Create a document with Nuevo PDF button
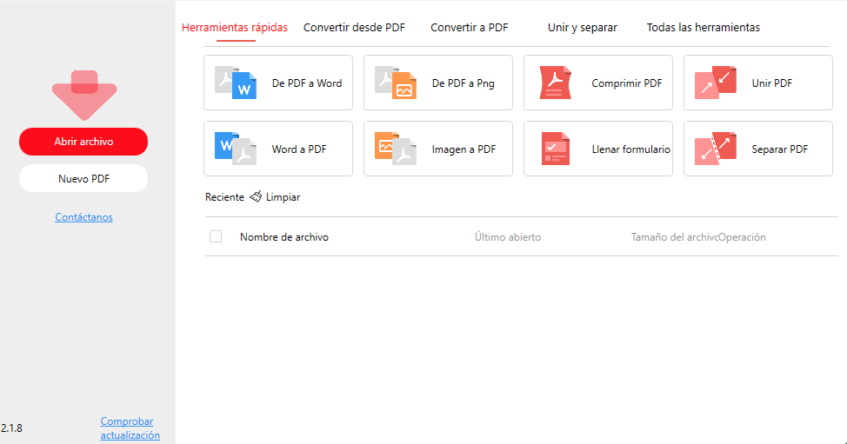Viewport: 847px width, 444px height. click(83, 179)
